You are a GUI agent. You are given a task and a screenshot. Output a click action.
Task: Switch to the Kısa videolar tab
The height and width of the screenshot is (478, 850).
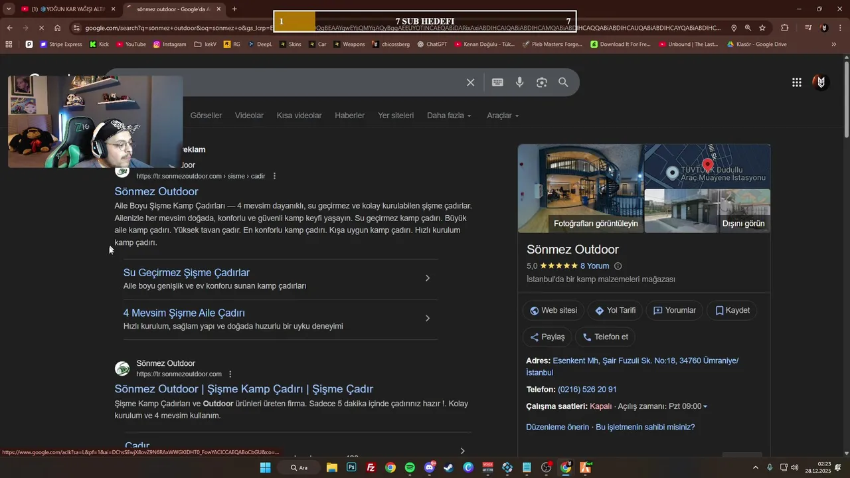[x=299, y=116]
